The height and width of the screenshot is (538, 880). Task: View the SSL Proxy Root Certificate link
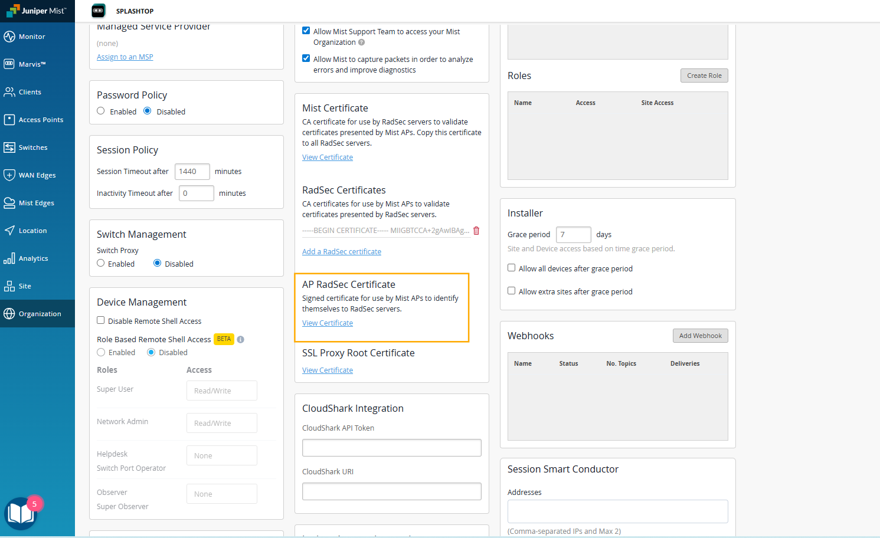(328, 370)
